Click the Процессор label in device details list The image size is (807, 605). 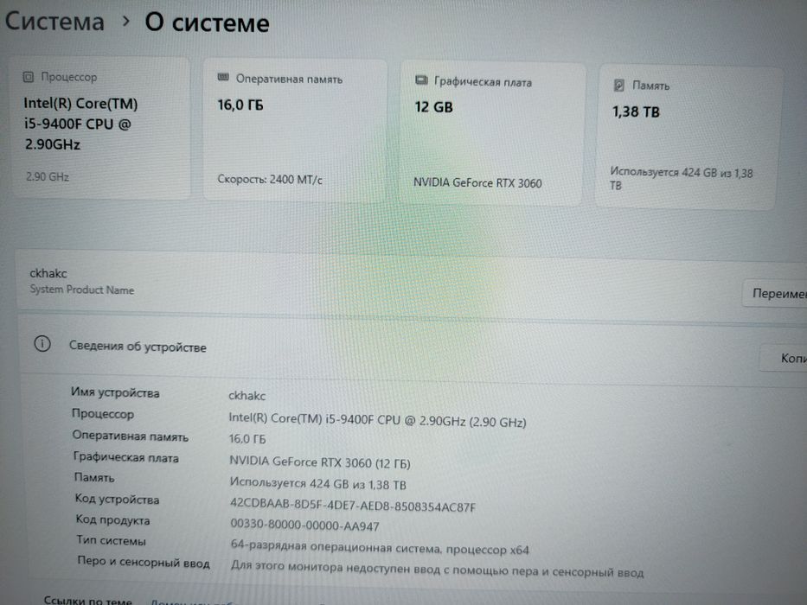coord(103,414)
